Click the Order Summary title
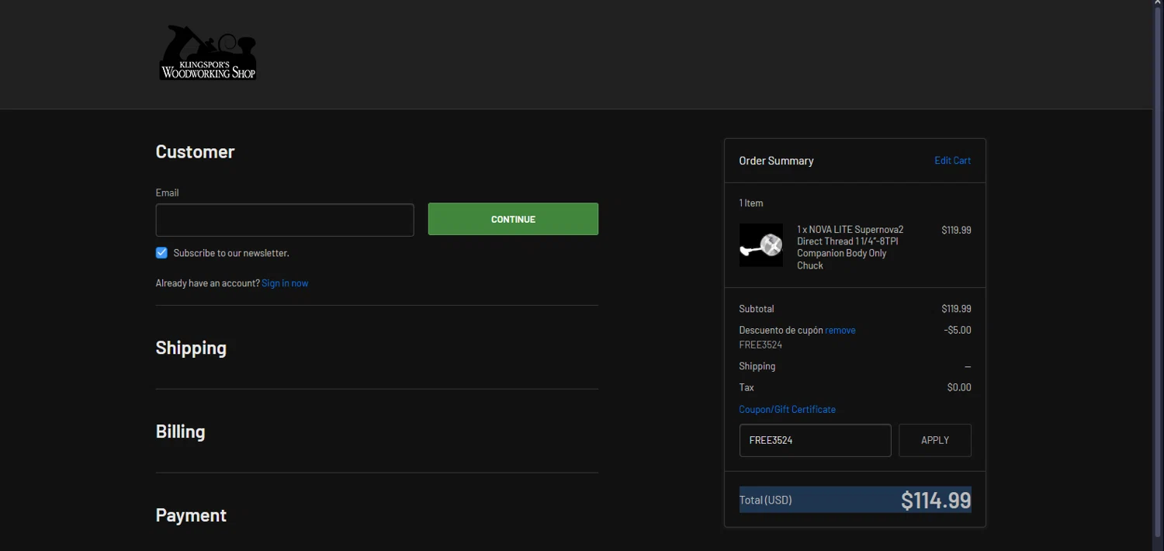This screenshot has height=551, width=1164. (776, 161)
